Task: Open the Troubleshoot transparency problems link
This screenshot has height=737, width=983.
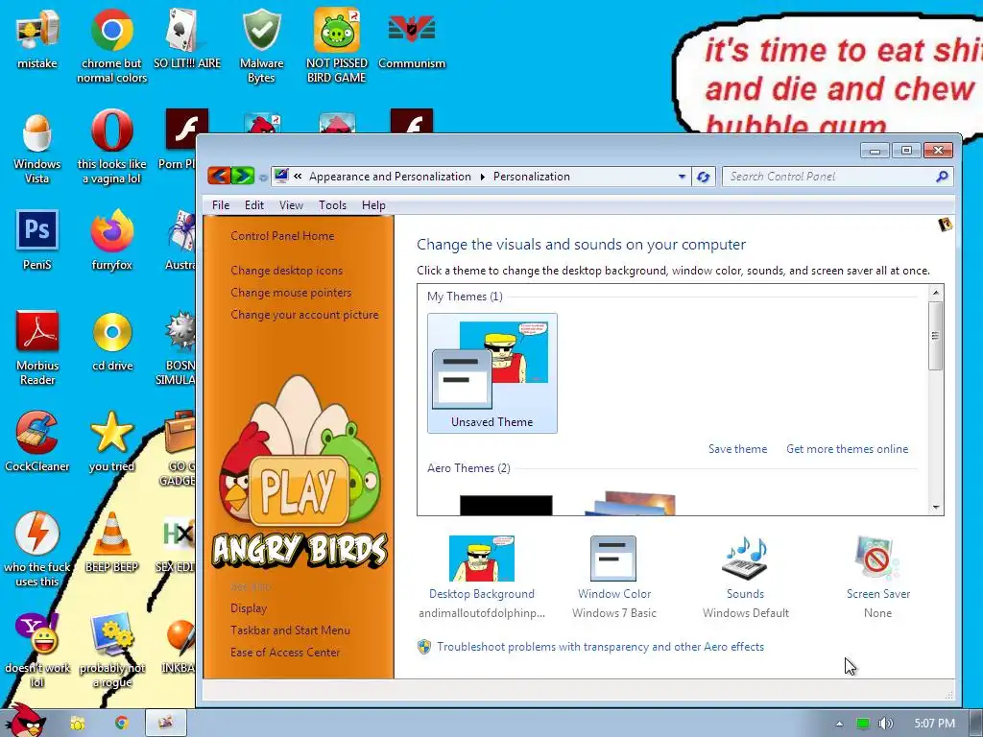Action: click(600, 646)
